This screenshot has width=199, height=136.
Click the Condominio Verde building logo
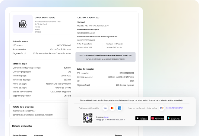[x=23, y=24]
